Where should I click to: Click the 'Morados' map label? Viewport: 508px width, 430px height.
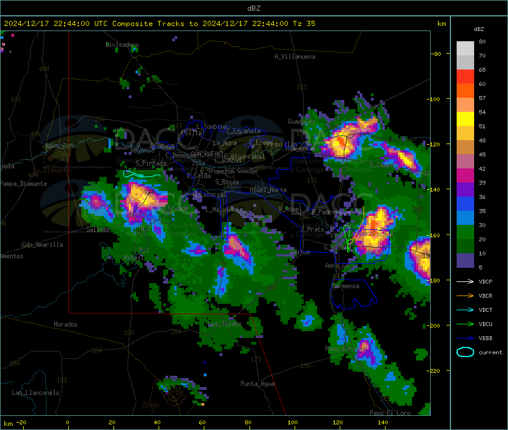(x=65, y=324)
